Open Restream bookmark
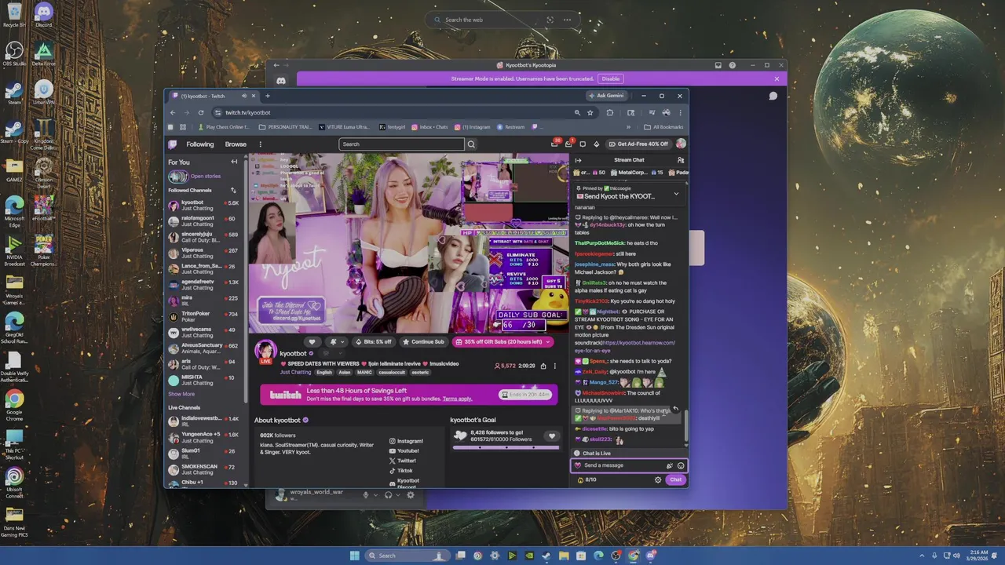The image size is (1005, 565). pyautogui.click(x=510, y=127)
